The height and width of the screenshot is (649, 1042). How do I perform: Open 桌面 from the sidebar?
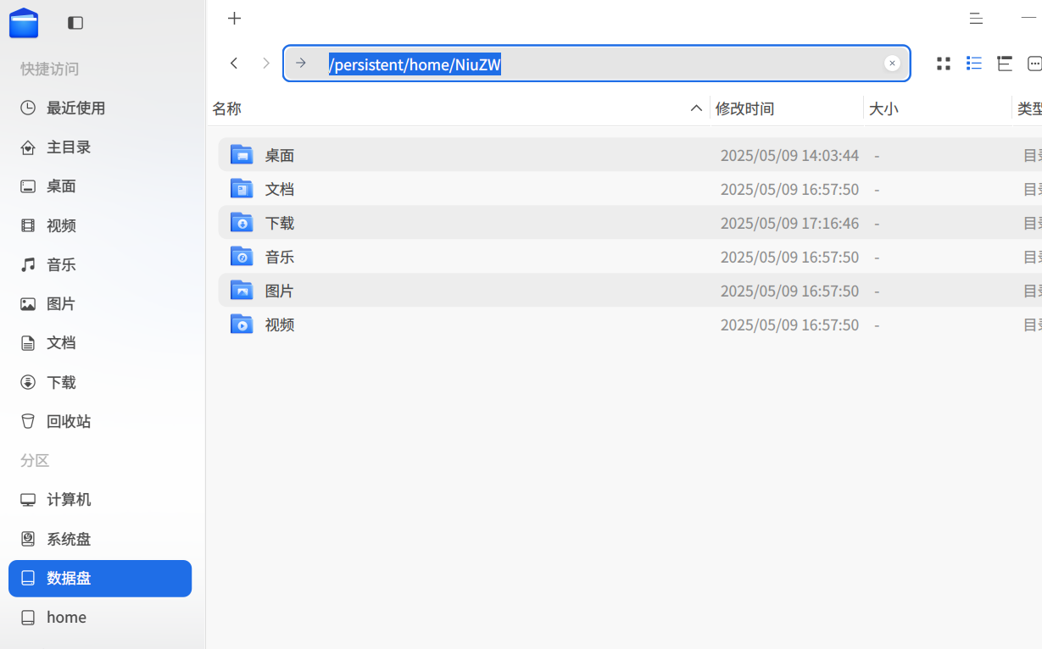[100, 186]
